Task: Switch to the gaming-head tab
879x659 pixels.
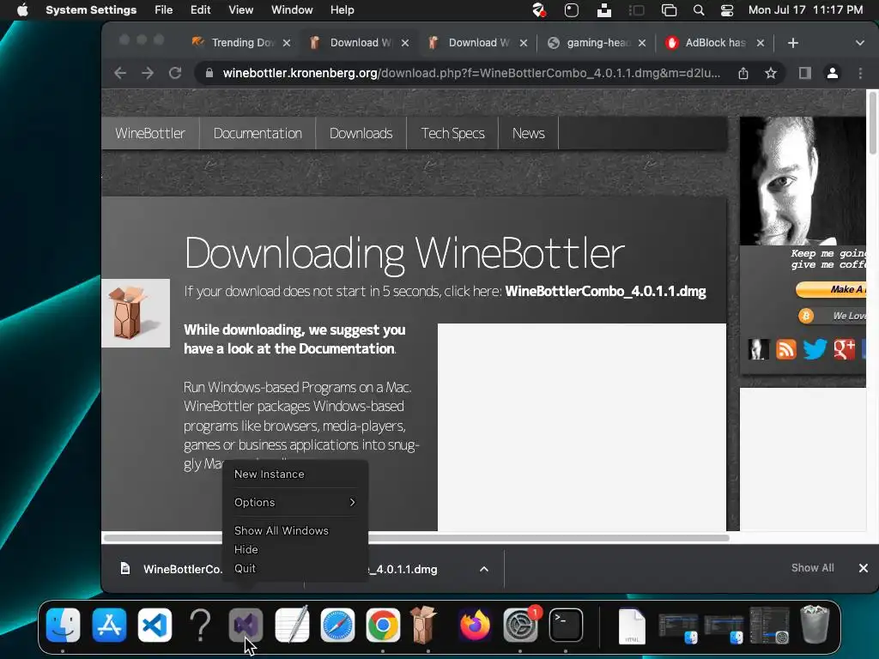Action: pos(597,43)
